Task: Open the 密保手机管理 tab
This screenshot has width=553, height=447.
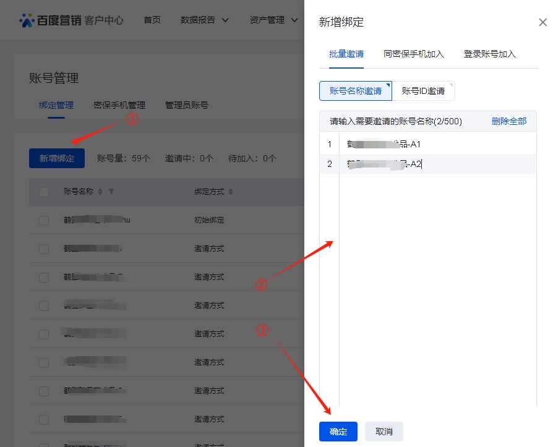Action: pyautogui.click(x=119, y=105)
